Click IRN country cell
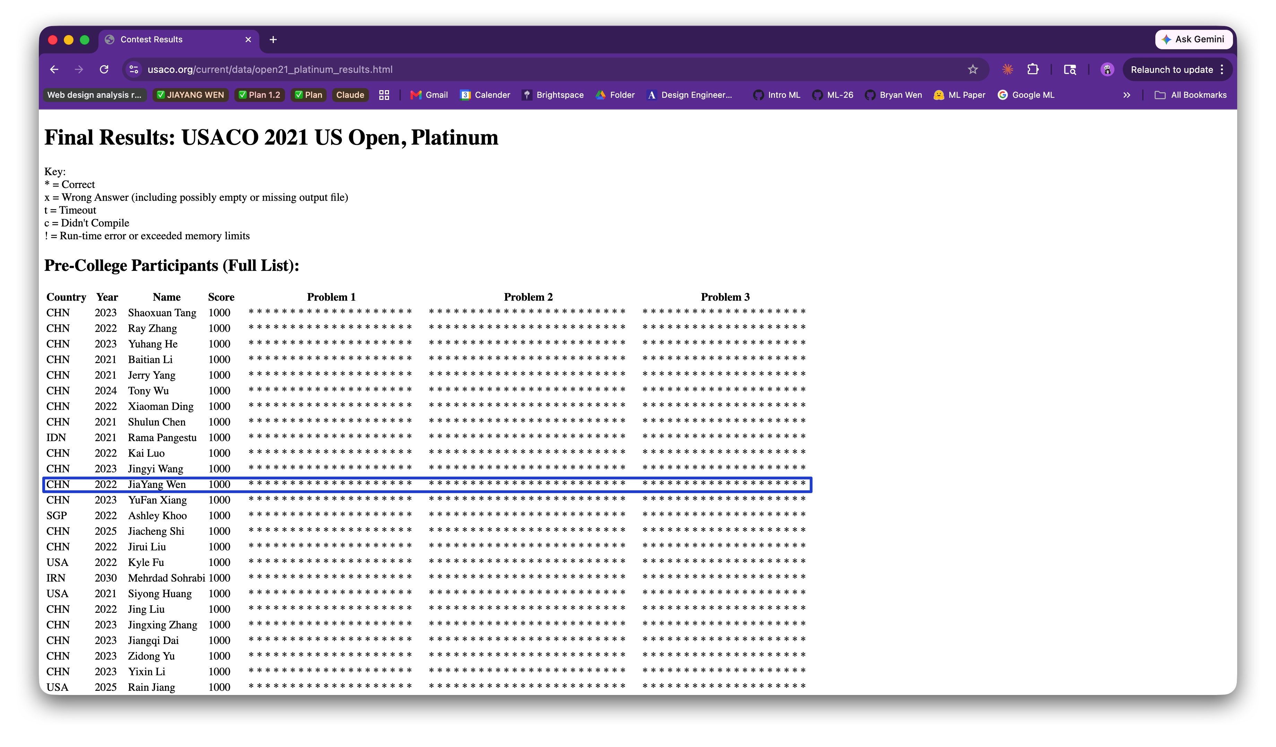1276x747 pixels. (56, 578)
